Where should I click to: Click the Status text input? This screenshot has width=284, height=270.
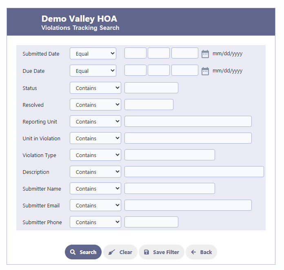tap(151, 88)
